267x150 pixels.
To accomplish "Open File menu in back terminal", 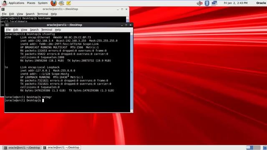I will [x=4, y=14].
